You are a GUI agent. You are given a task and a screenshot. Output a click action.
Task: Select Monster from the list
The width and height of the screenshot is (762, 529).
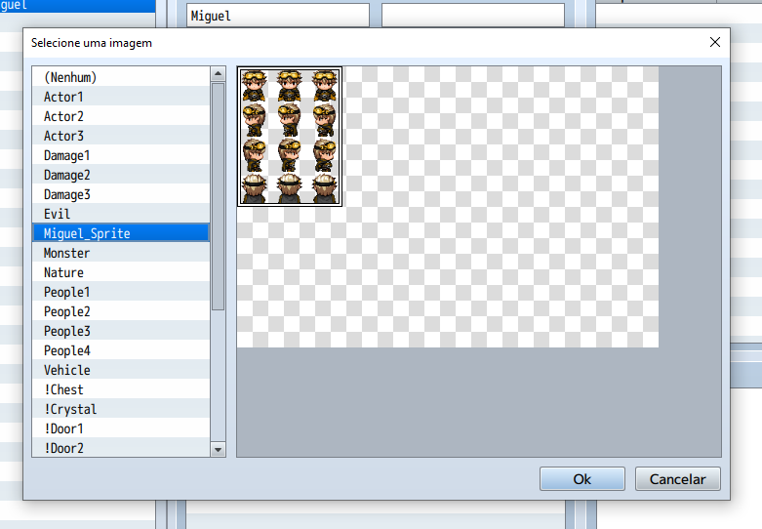[120, 253]
